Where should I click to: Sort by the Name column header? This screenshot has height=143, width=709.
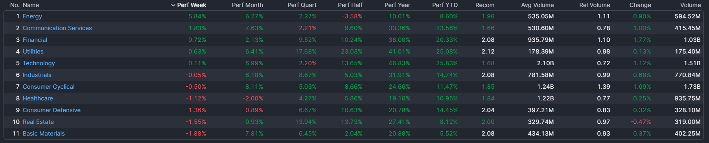pyautogui.click(x=31, y=5)
